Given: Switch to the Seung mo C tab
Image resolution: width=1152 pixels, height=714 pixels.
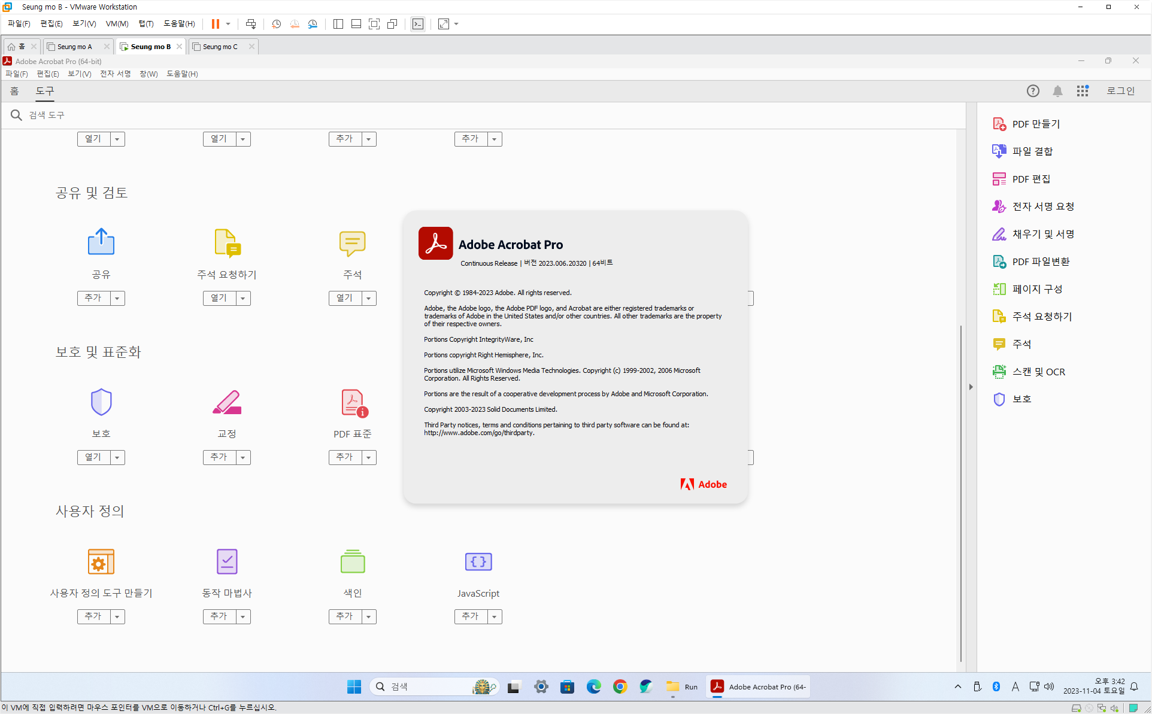Looking at the screenshot, I should (x=220, y=47).
